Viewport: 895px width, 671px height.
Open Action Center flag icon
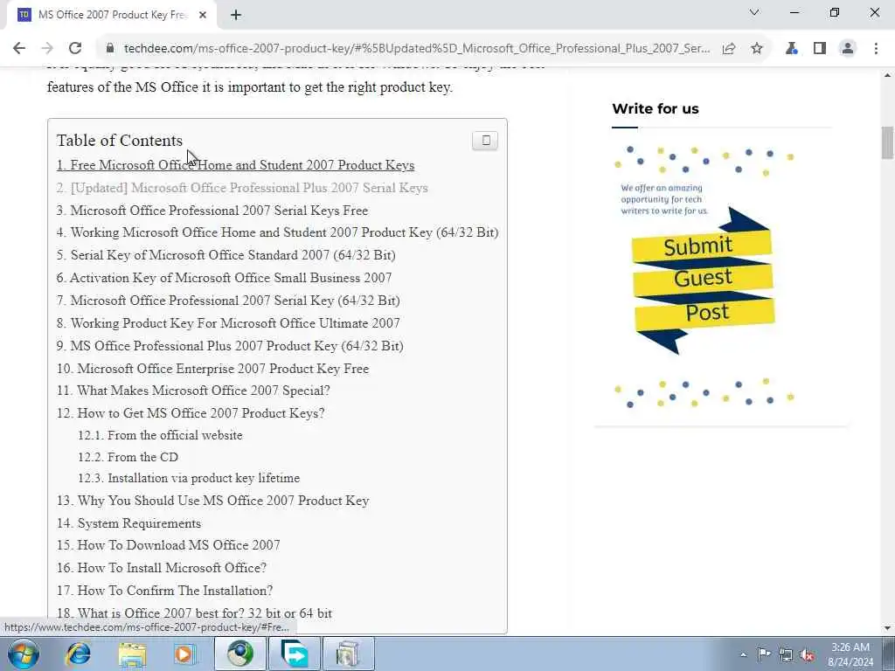(764, 654)
